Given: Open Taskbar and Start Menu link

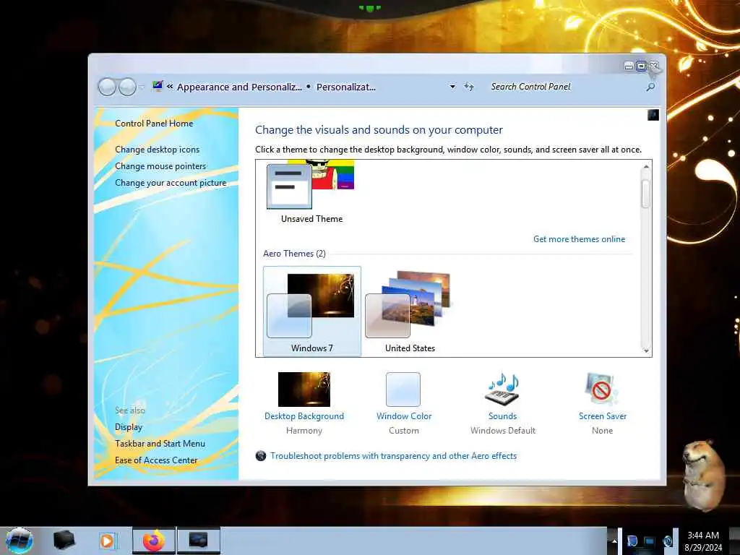Looking at the screenshot, I should click(160, 444).
